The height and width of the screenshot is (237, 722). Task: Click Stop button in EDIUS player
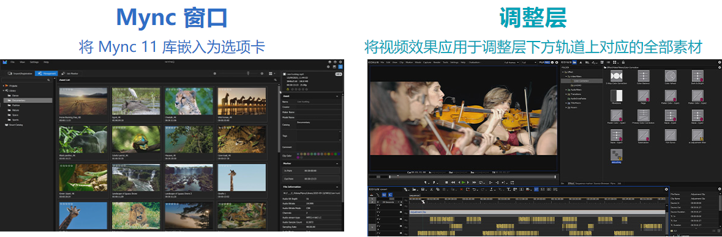pos(446,183)
